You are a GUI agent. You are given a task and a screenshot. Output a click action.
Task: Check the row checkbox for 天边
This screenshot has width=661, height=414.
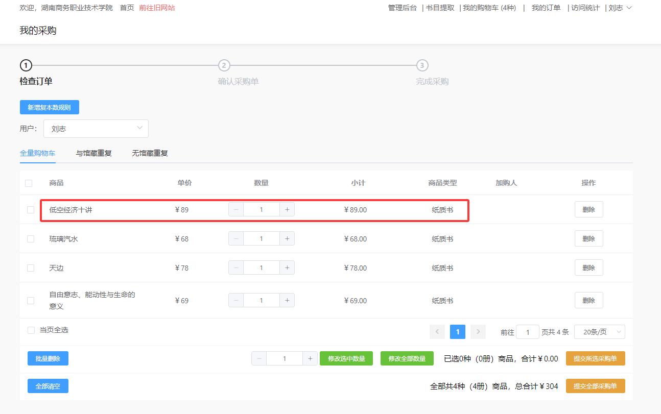click(x=29, y=267)
